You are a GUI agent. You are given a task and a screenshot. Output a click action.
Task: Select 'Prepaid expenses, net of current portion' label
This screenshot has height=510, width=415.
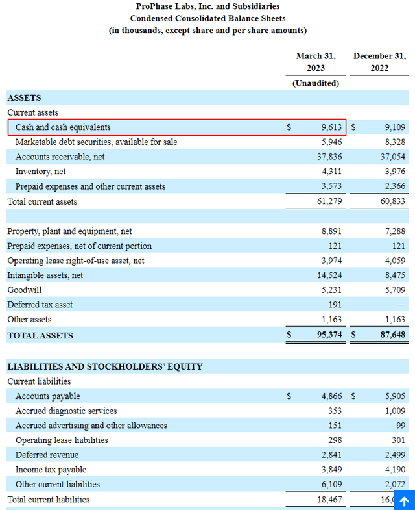tap(80, 246)
